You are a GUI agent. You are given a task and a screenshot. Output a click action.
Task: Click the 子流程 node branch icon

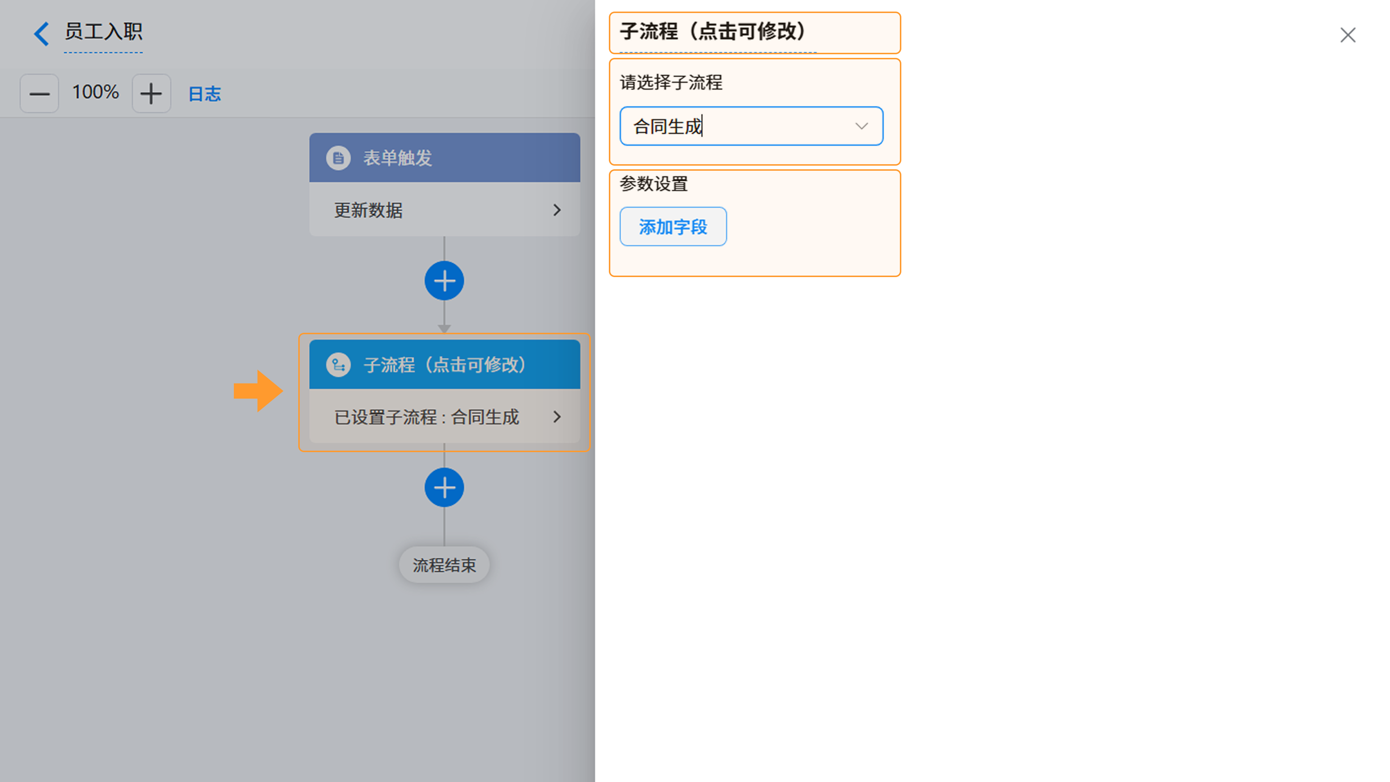pos(338,365)
